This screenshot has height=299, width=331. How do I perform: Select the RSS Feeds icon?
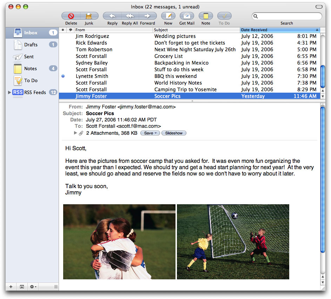pyautogui.click(x=18, y=92)
